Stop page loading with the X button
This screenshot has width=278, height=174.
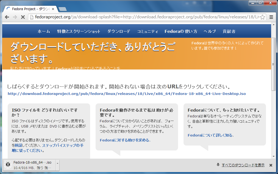23,17
